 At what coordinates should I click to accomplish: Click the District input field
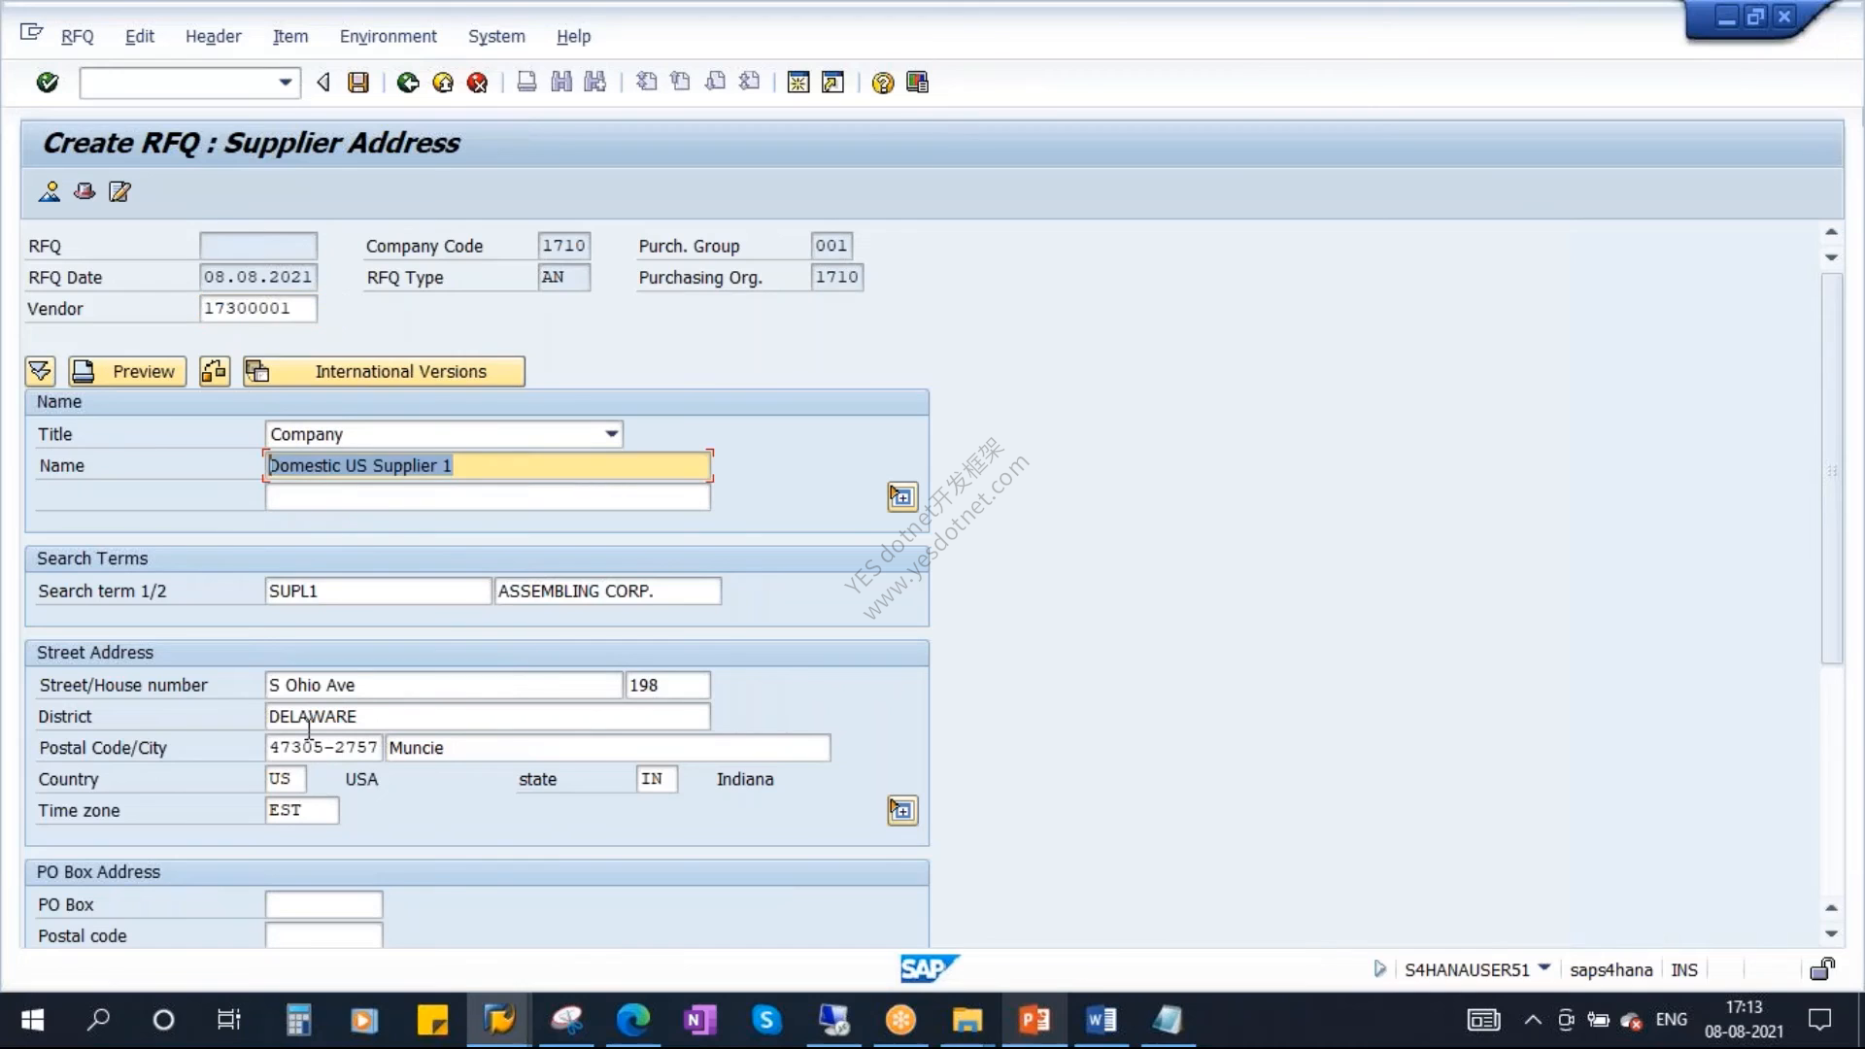(488, 716)
